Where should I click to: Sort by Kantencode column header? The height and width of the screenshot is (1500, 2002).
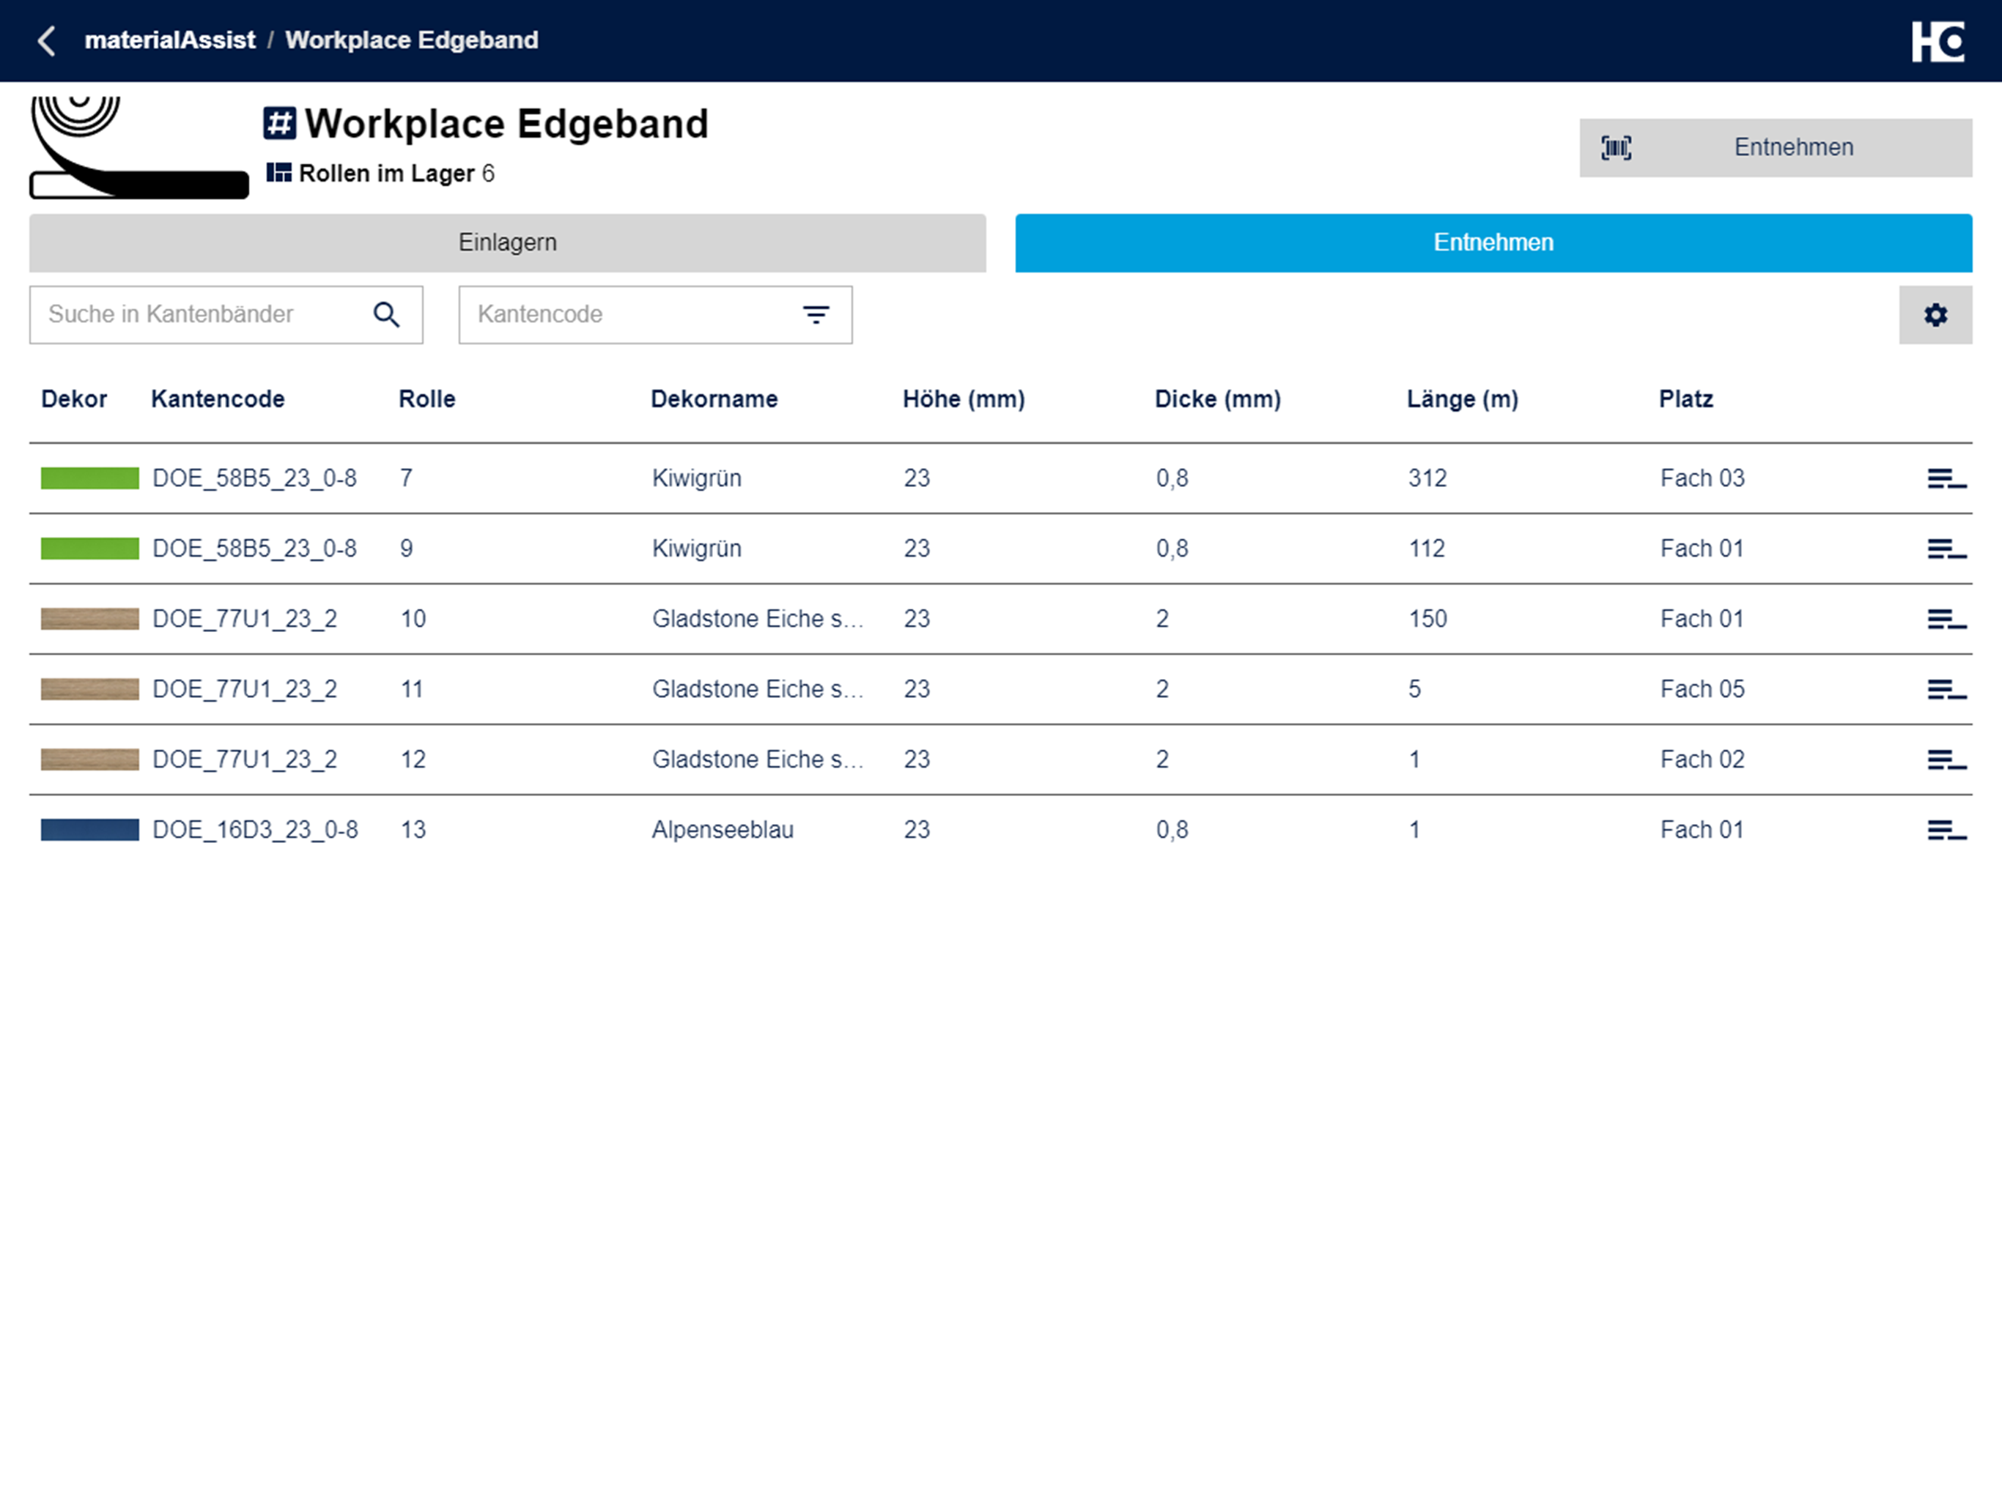218,399
